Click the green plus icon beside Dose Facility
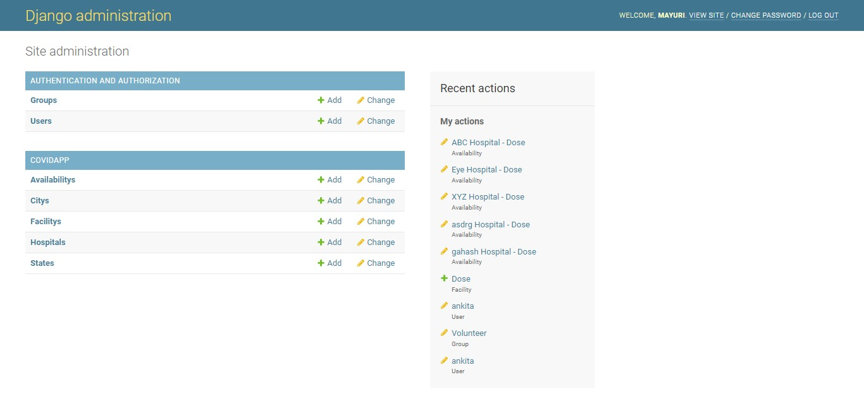The width and height of the screenshot is (864, 413). [443, 278]
